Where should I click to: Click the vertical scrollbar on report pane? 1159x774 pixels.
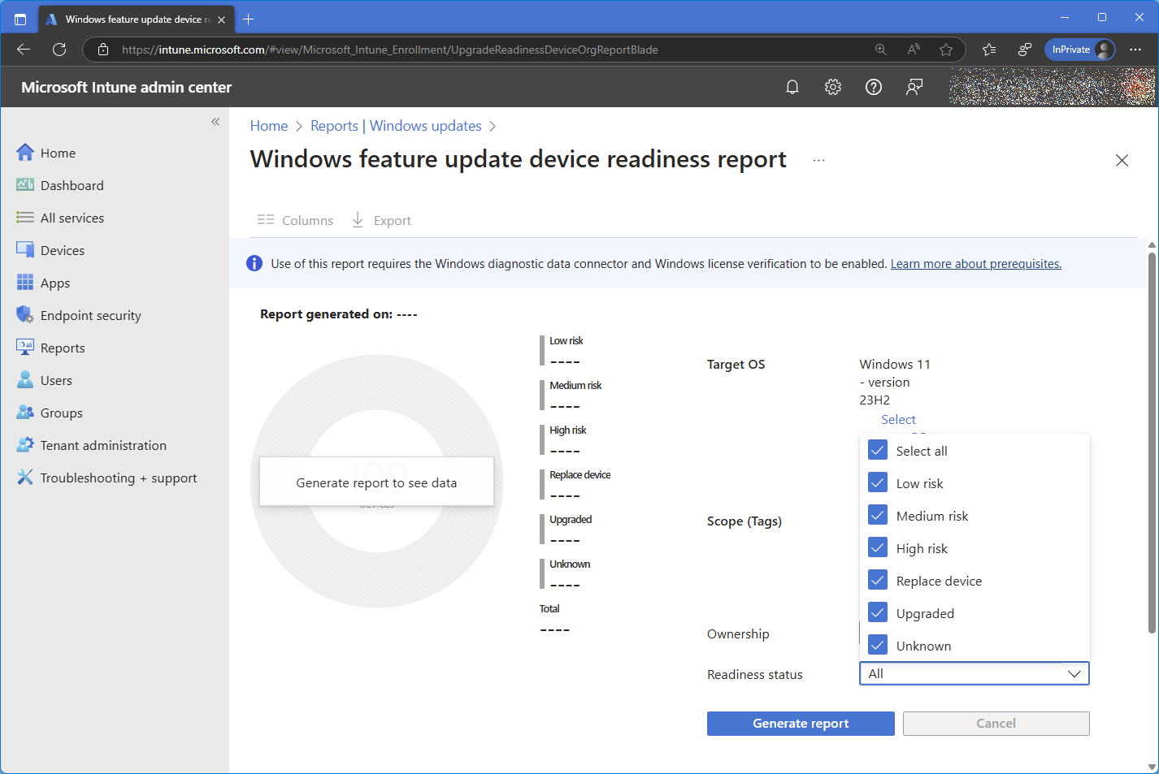pos(1152,439)
